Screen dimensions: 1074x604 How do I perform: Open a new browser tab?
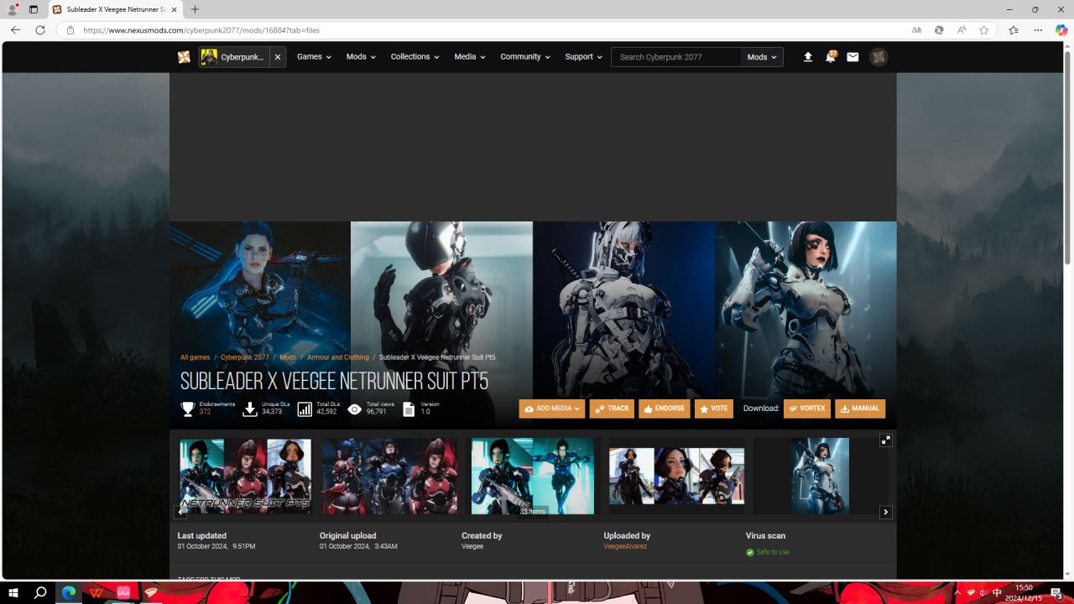pyautogui.click(x=195, y=9)
